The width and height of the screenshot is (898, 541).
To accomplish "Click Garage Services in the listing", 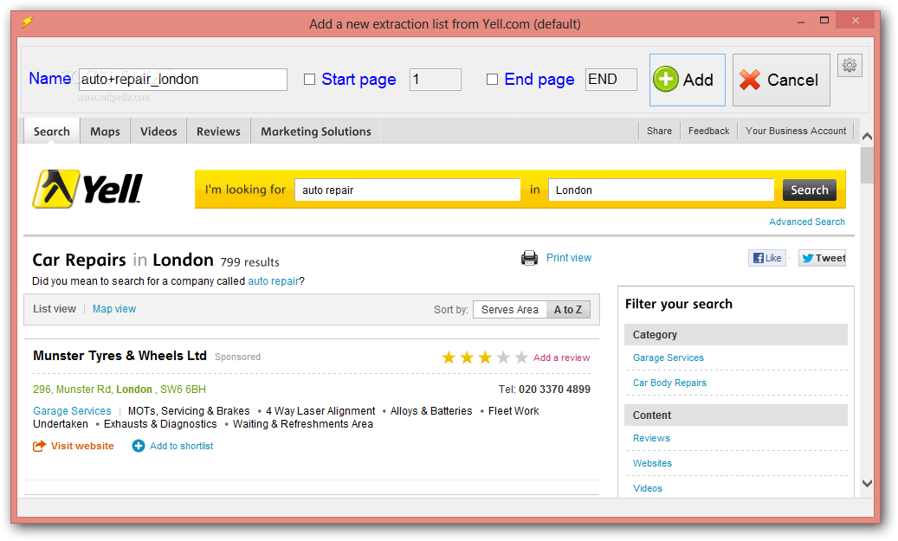I will click(72, 411).
